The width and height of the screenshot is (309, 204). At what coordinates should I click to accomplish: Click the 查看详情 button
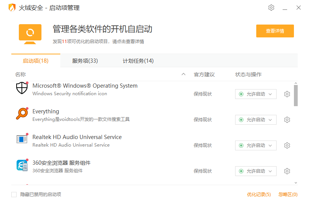(275, 31)
